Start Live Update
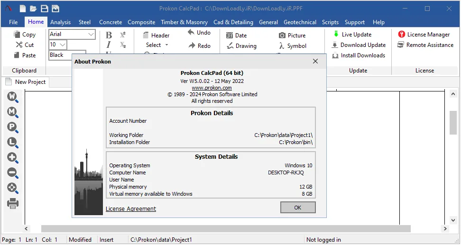461x245 pixels. pyautogui.click(x=352, y=35)
